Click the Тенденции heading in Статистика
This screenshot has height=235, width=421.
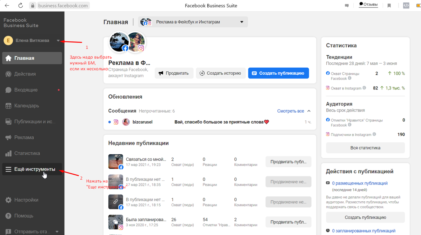339,57
